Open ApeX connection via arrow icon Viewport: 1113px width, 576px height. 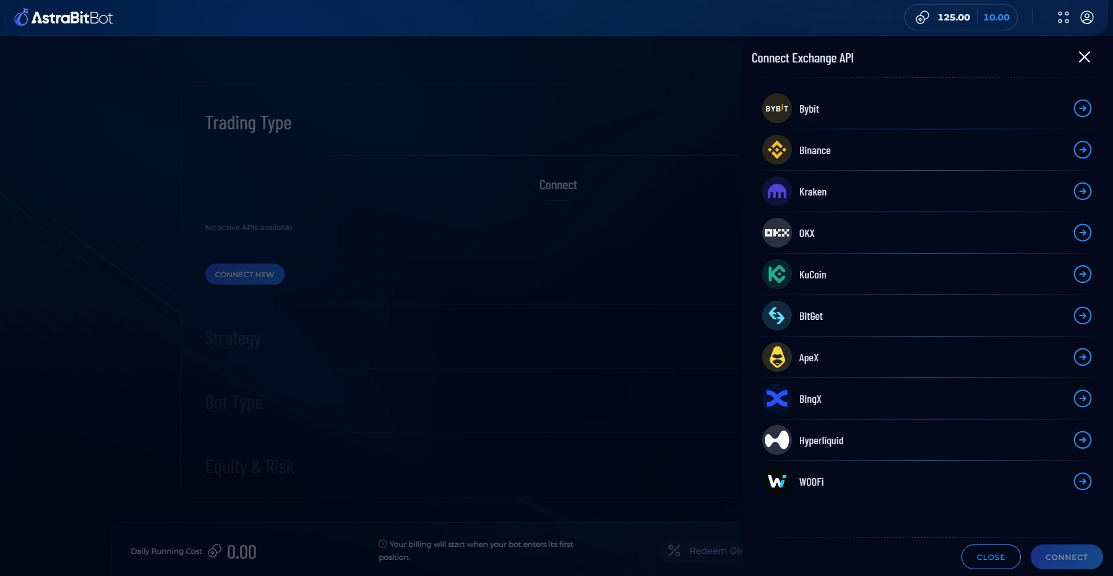coord(1083,357)
